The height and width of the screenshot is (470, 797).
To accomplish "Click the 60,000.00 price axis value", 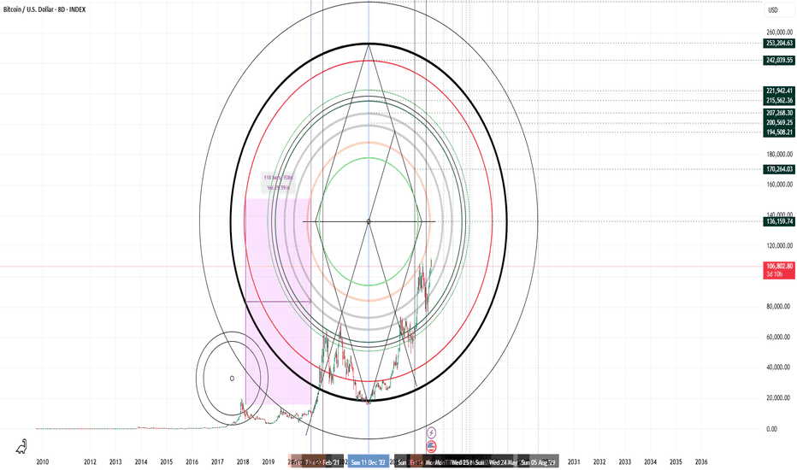I will coord(779,338).
